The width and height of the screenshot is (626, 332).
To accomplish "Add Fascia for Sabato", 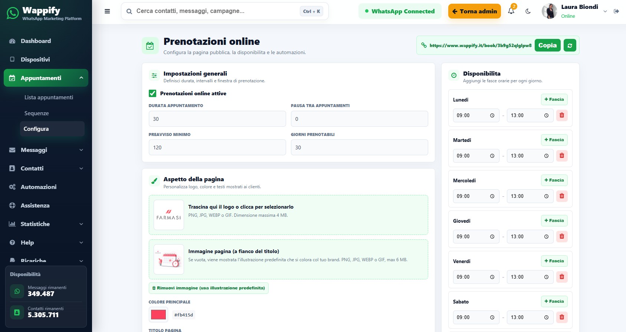I will coord(554,301).
